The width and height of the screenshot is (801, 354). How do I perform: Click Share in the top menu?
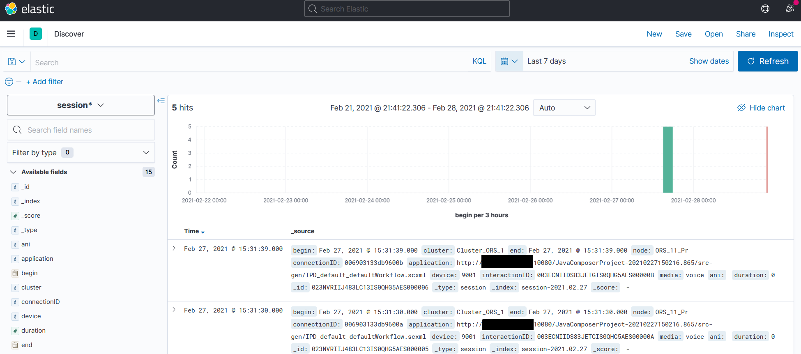(746, 34)
